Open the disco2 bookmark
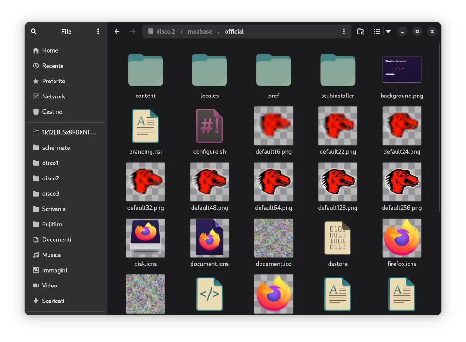Viewport: 466px width, 342px height. (x=66, y=178)
